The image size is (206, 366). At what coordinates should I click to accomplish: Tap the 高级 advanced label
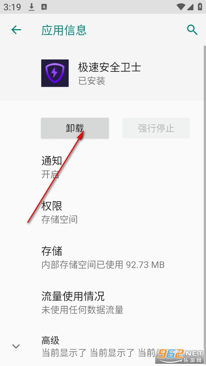click(x=50, y=340)
